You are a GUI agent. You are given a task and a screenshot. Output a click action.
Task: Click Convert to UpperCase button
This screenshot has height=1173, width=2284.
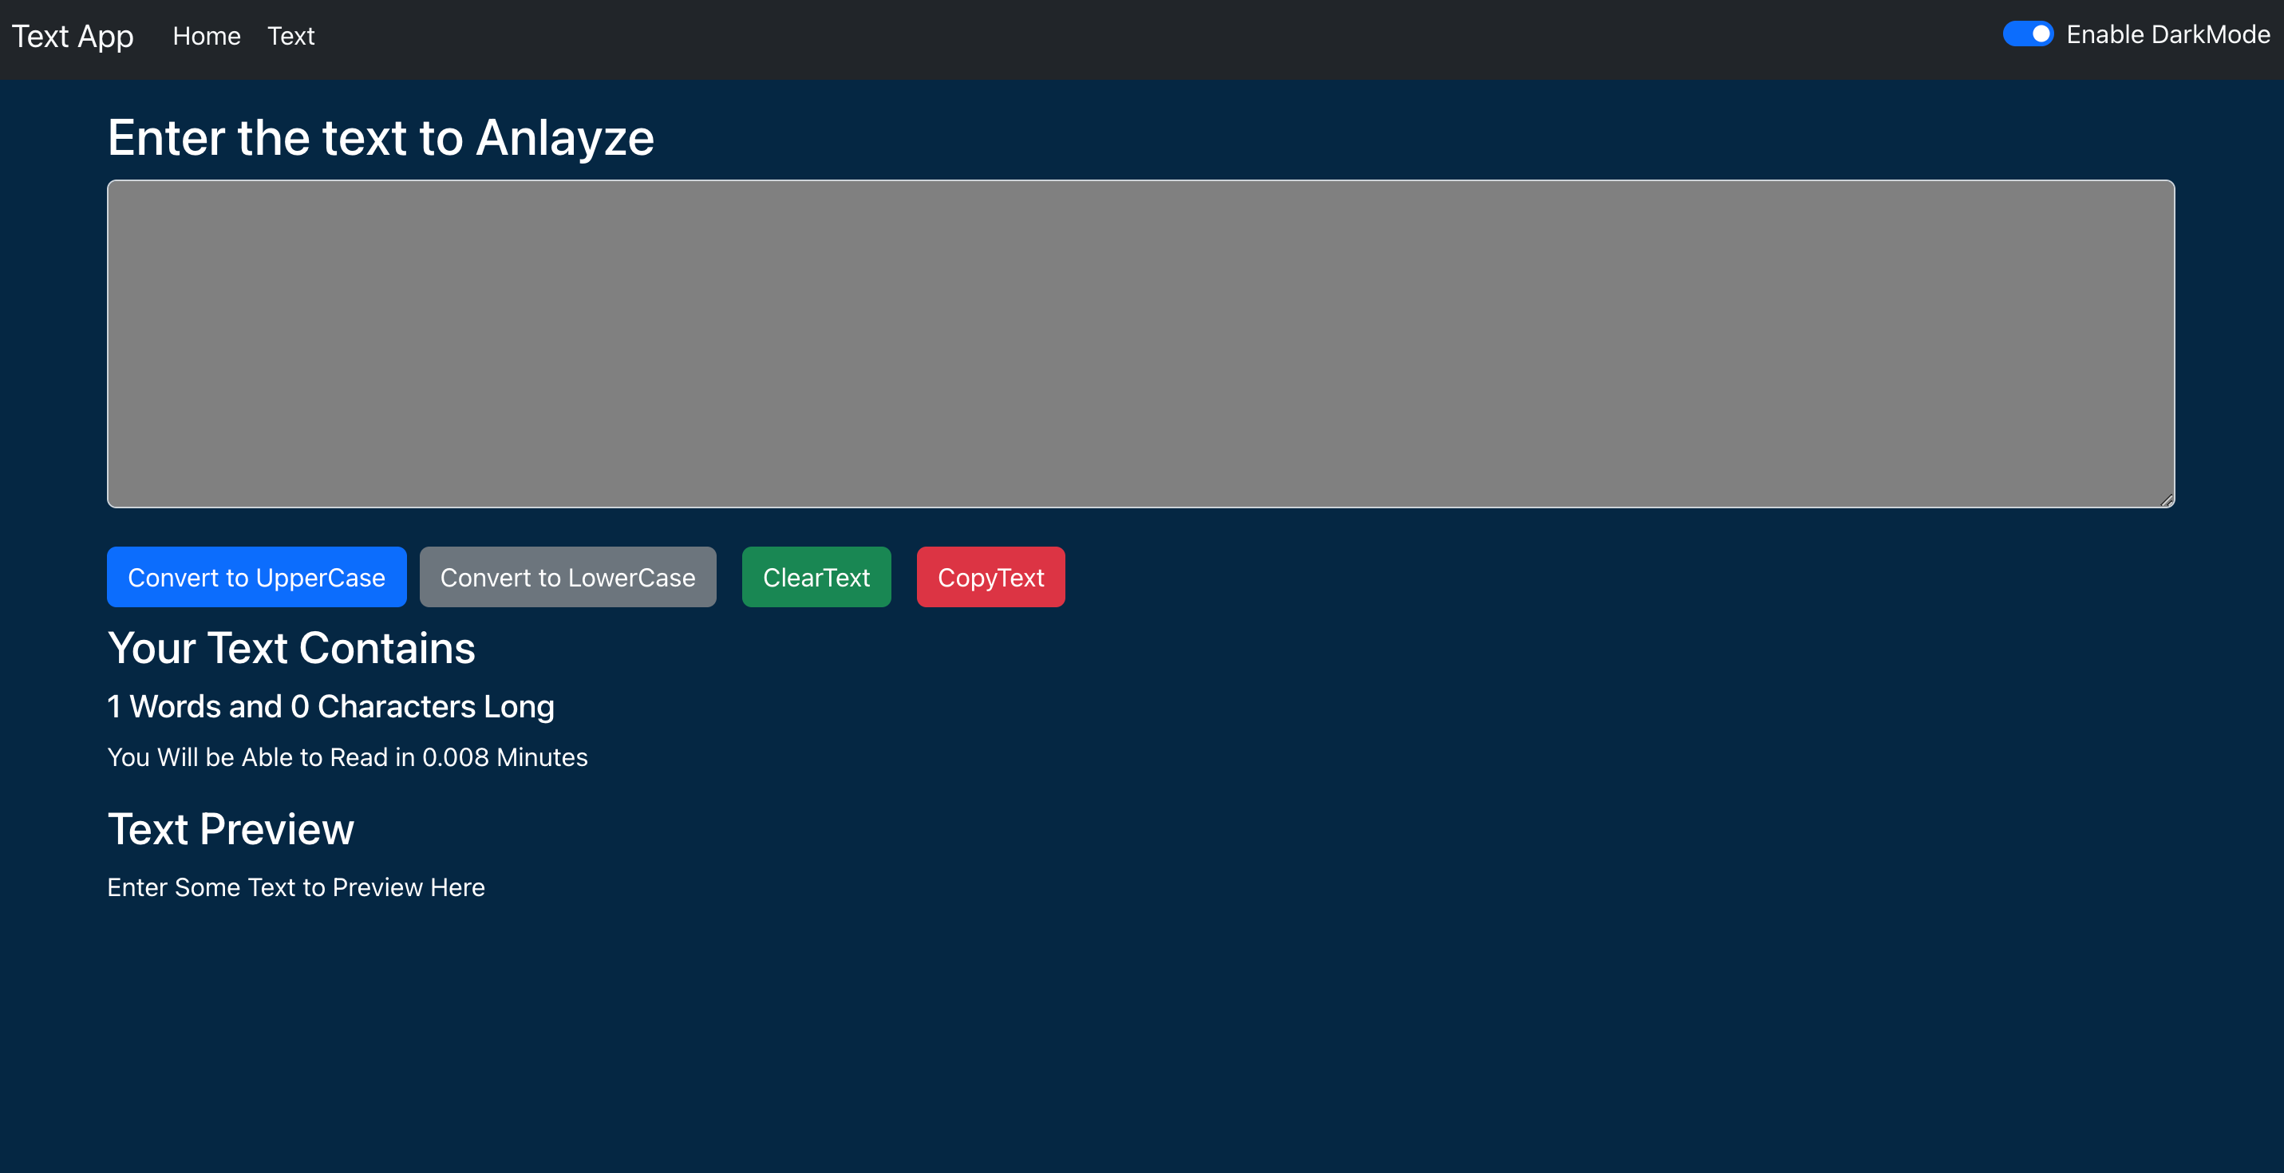point(256,577)
